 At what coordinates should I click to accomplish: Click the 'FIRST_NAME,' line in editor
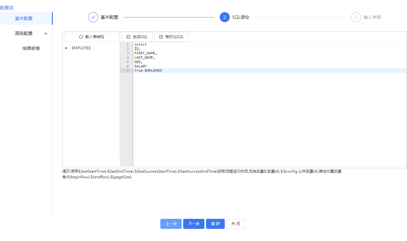tap(270, 53)
